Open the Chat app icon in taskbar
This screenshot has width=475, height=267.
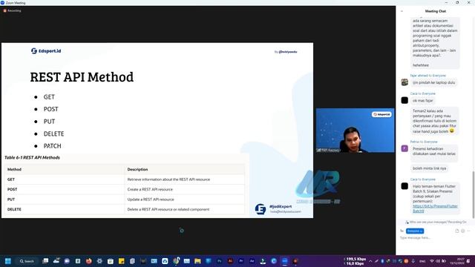(x=67, y=261)
